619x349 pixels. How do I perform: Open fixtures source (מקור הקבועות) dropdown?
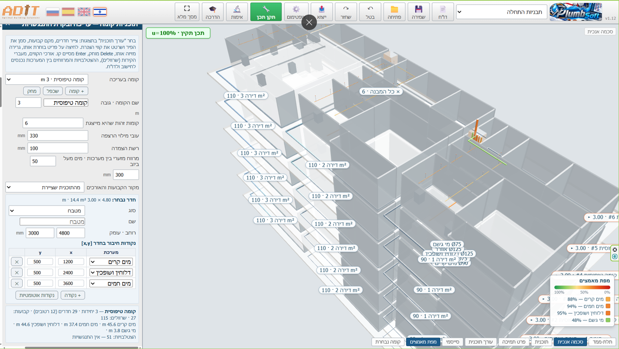click(45, 187)
